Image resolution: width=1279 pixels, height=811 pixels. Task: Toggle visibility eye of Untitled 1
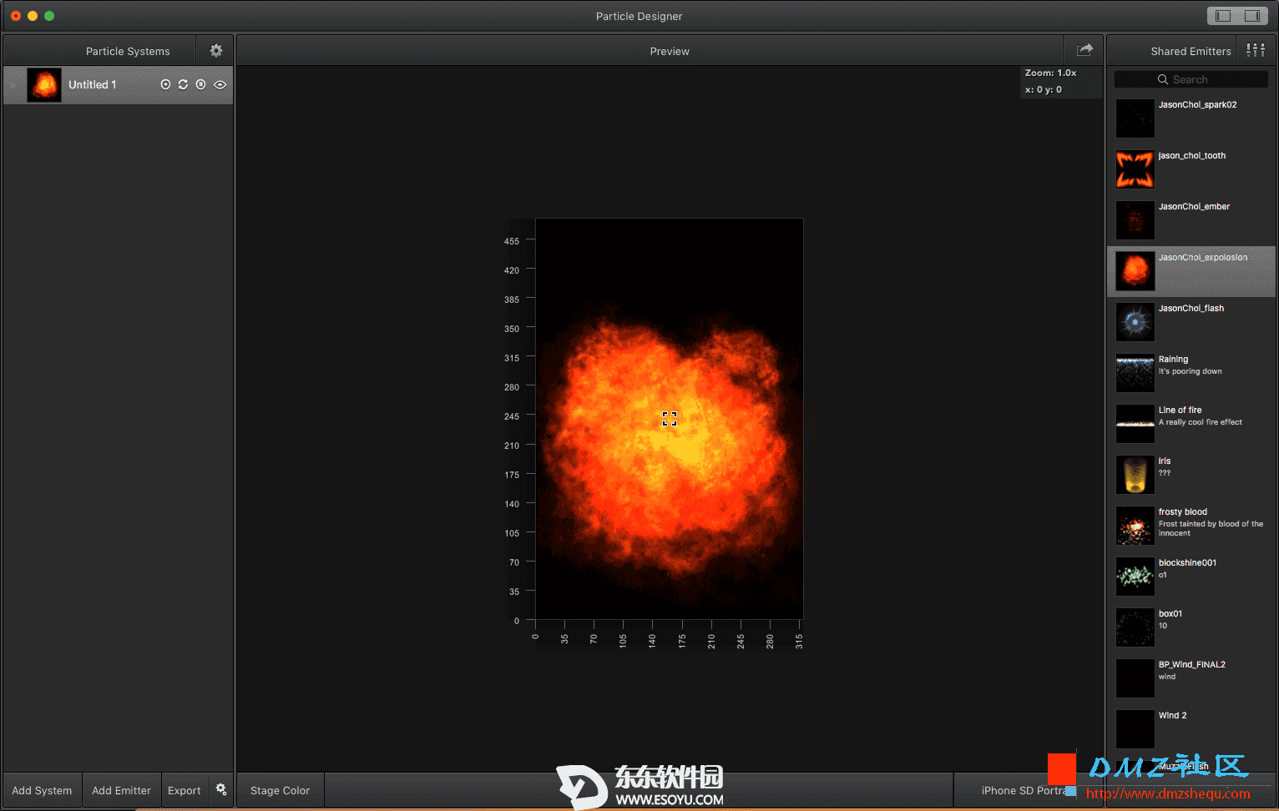[x=220, y=84]
